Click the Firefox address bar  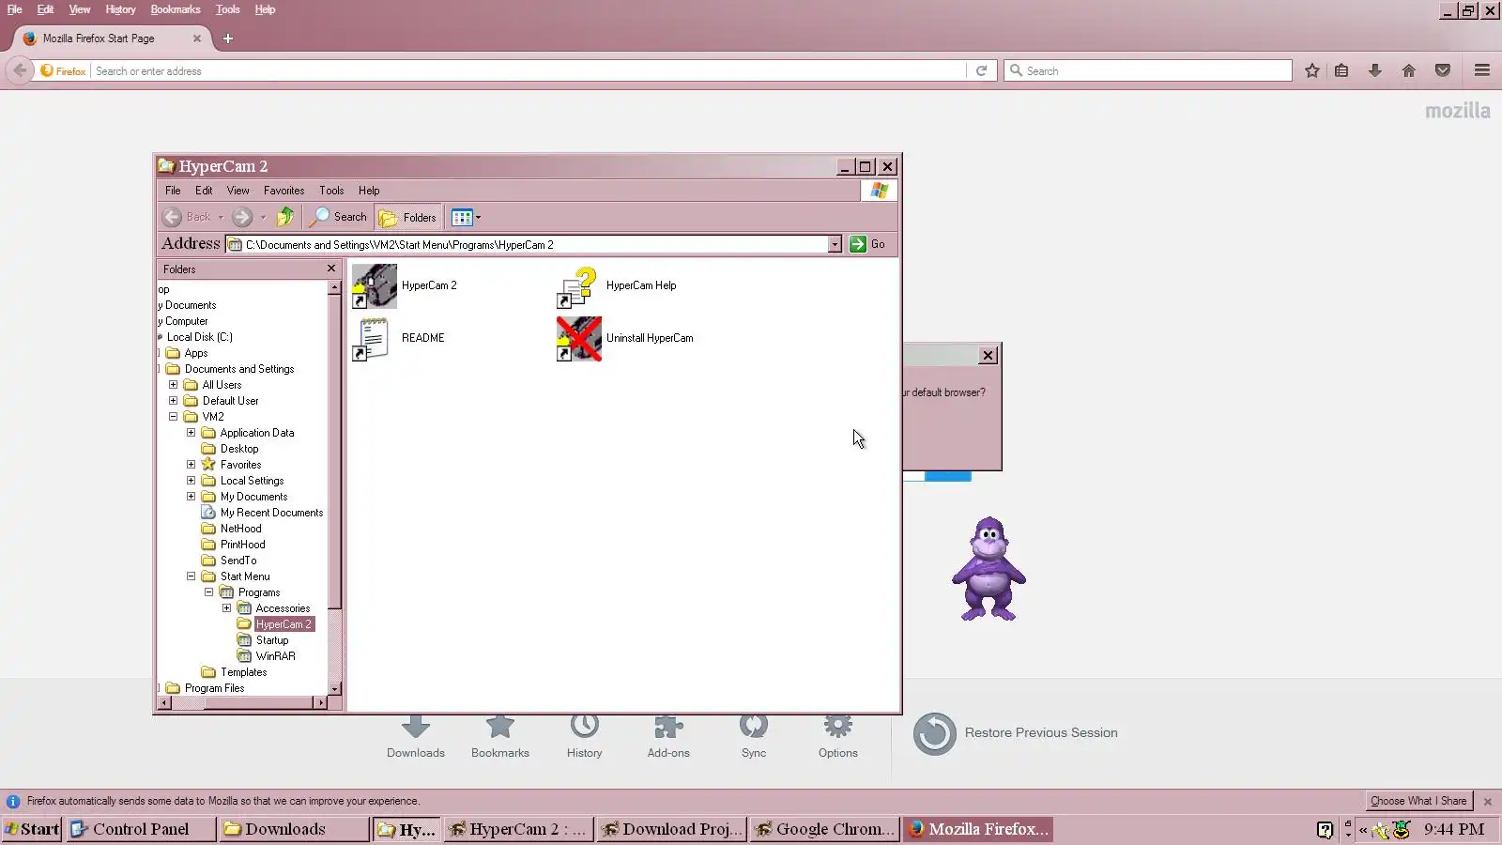click(x=528, y=71)
